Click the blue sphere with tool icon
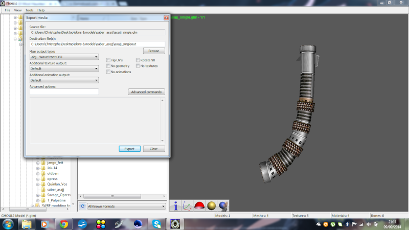The width and height of the screenshot is (409, 230). (223, 206)
